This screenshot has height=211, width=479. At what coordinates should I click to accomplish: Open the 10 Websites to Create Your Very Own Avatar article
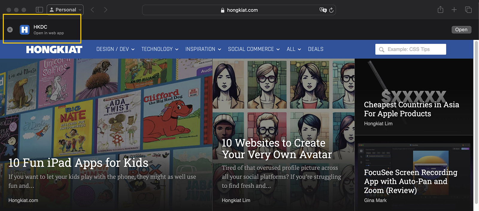pyautogui.click(x=277, y=149)
